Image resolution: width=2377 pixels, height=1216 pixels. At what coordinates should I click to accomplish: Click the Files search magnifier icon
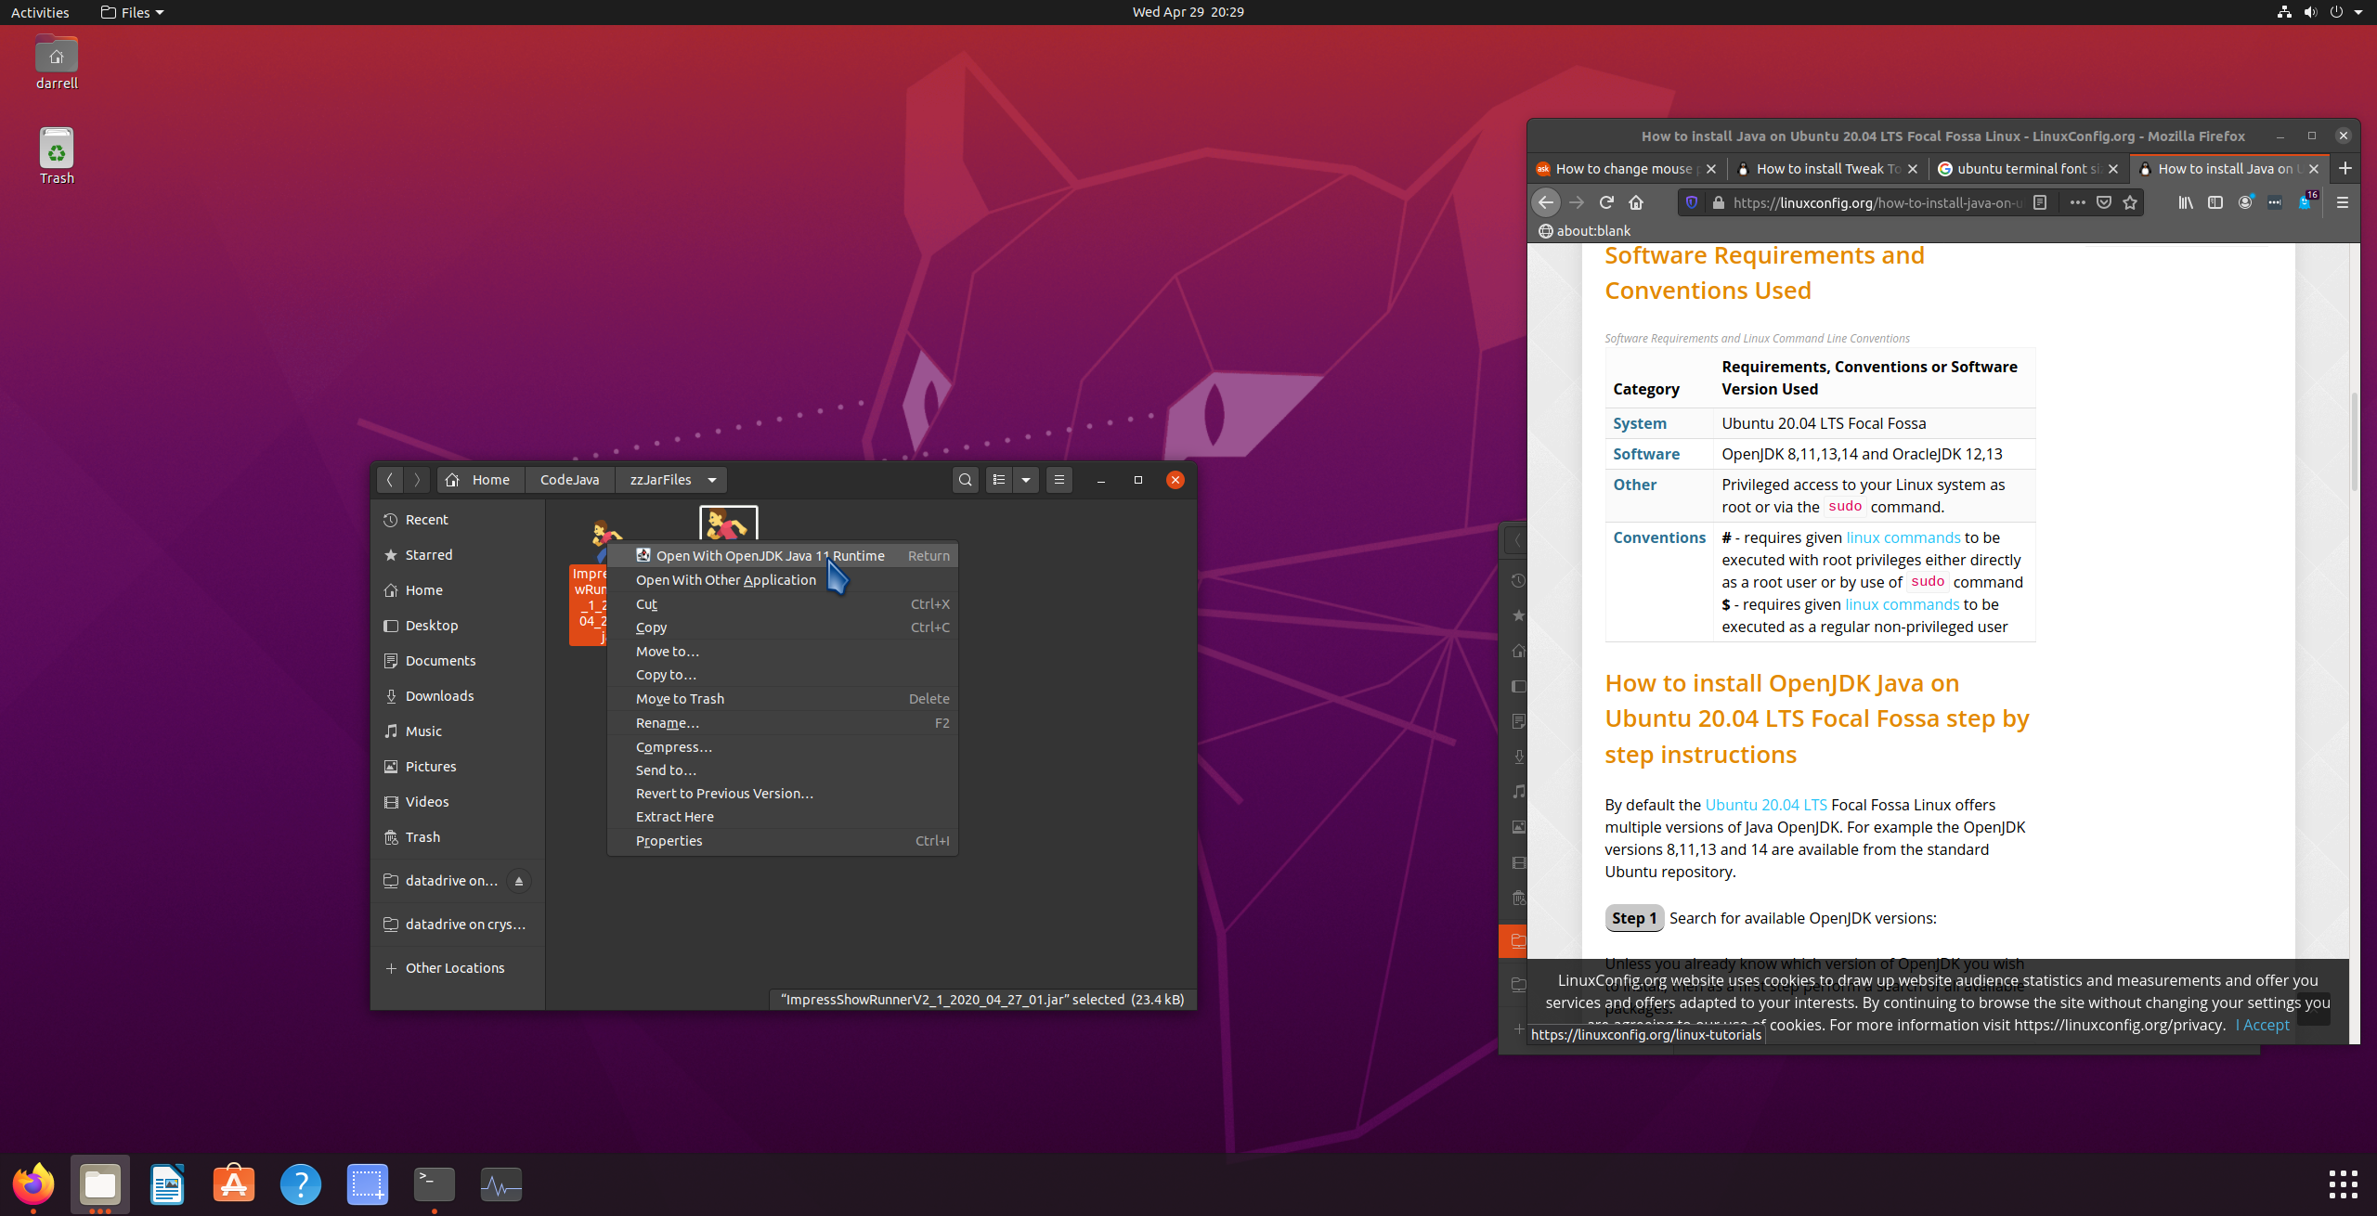click(x=965, y=480)
